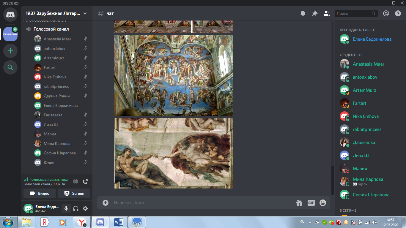Screen dimensions: 406x228
Task: Open Creation of Adam image
Action: coord(173,153)
